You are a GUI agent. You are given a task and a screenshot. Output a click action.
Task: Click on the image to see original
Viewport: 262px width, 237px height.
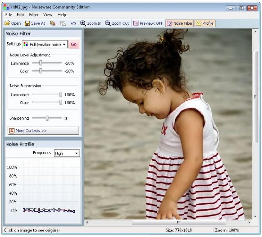pos(168,124)
